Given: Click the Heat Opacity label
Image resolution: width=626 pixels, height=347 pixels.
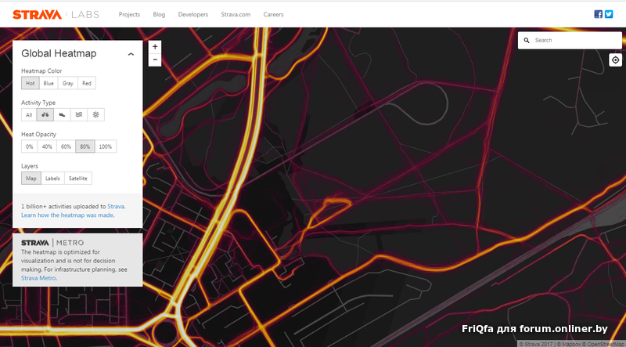Looking at the screenshot, I should coord(38,134).
